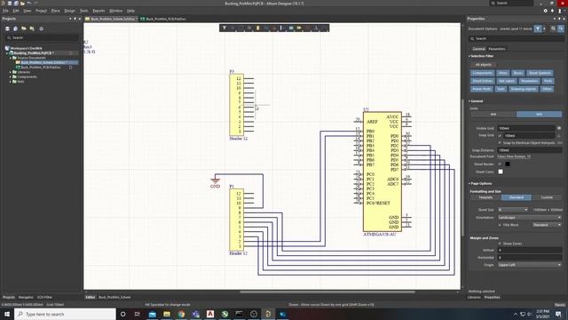Open the Sheet Size dropdown

pos(513,210)
